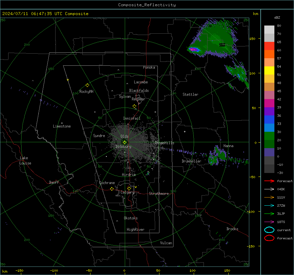Click the purple 10 dBZ color swatch
This screenshot has height=275, width=294.
[x=269, y=152]
